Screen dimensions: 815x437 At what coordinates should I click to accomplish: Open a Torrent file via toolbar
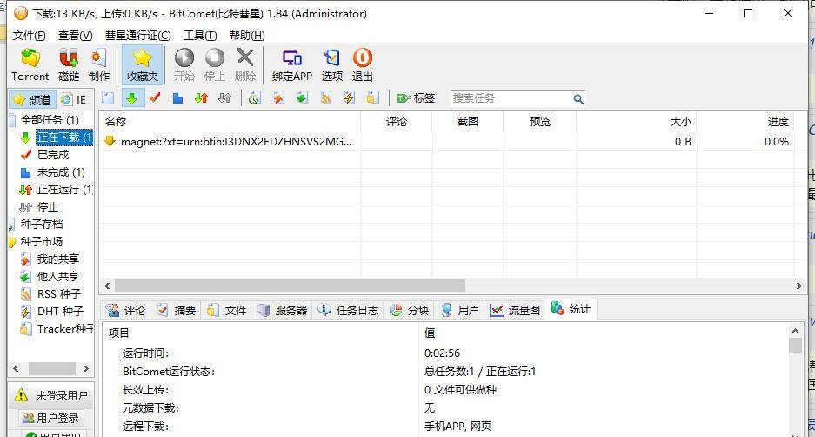tap(30, 65)
